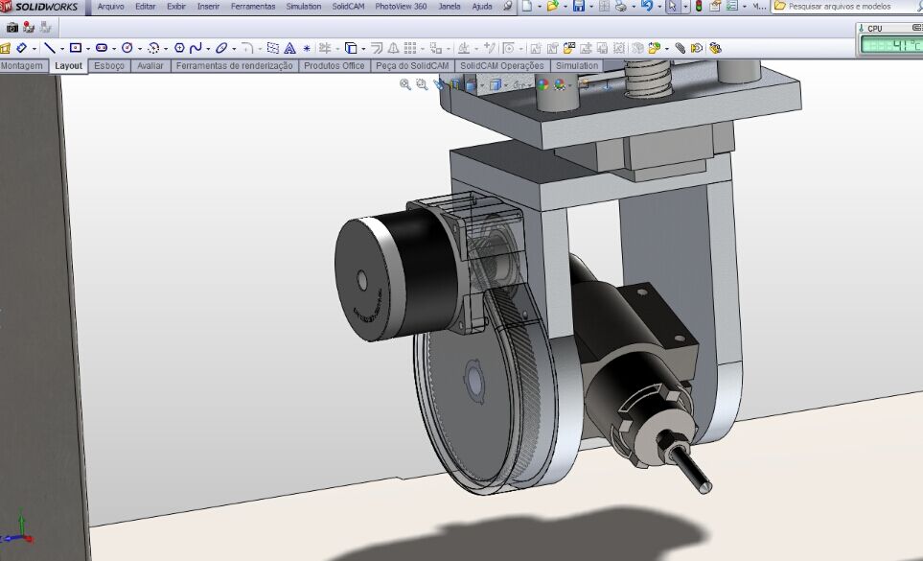Click the appearance color sphere icon
Screen dimensions: 923x561
tap(542, 84)
